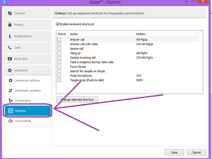Image resolution: width=212 pixels, height=159 pixels.
Task: Click Change selected shortcut button
Action: 77,100
